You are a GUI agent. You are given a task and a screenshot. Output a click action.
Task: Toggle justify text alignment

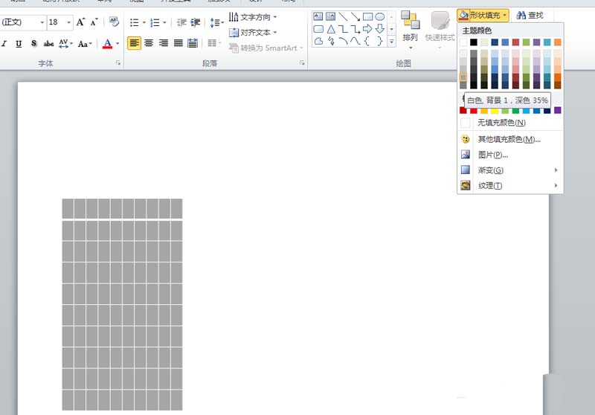[178, 43]
